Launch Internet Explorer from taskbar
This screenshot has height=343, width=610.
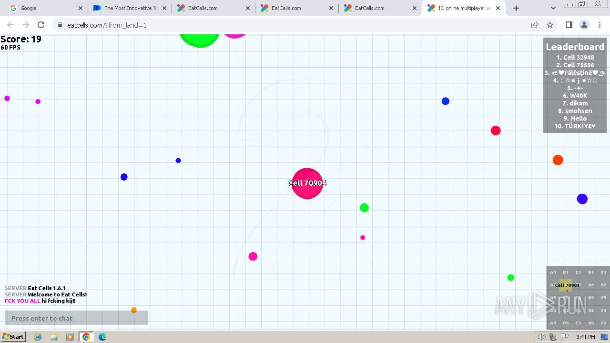[x=38, y=337]
